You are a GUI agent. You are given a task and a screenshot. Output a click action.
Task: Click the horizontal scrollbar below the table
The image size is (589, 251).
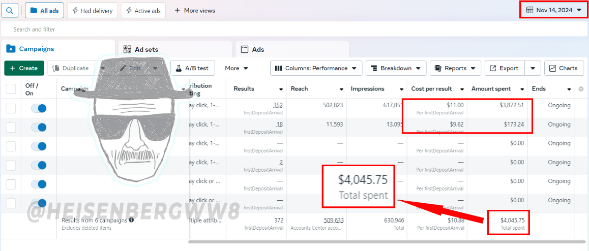387,242
